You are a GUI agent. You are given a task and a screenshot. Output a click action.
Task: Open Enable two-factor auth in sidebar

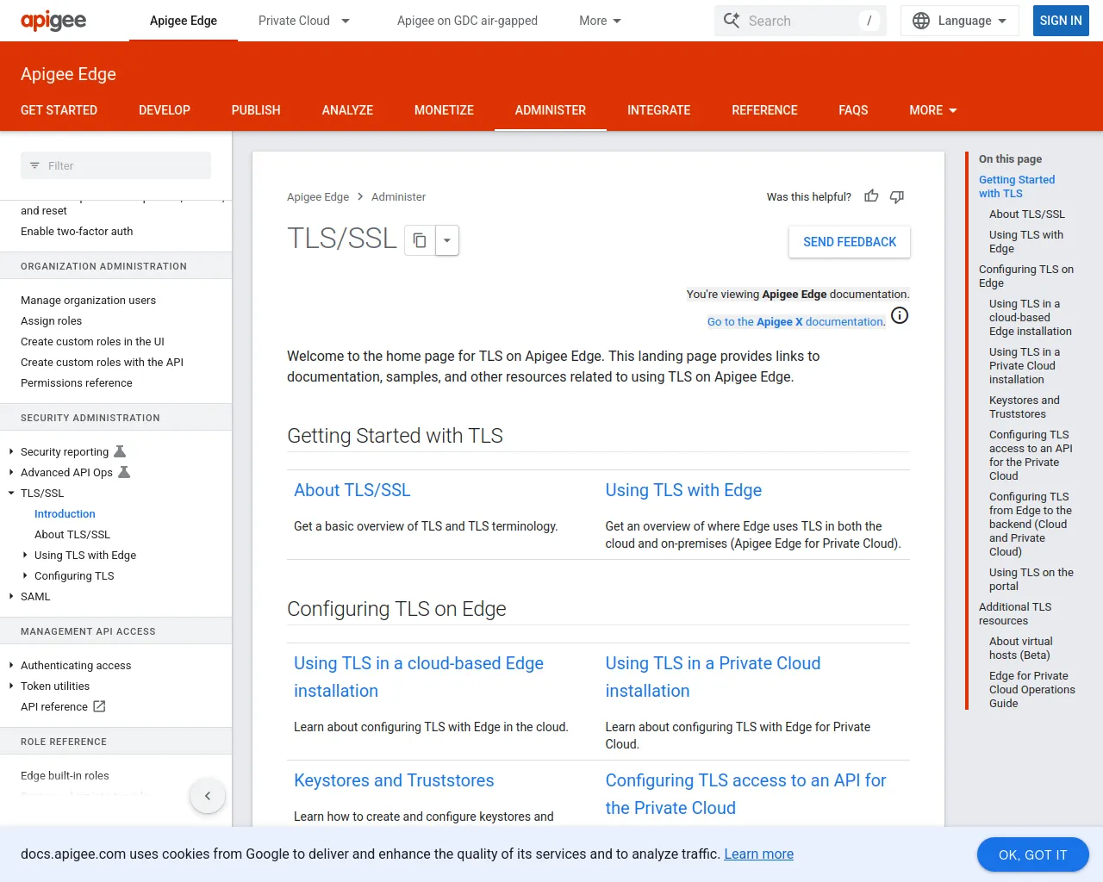(77, 231)
